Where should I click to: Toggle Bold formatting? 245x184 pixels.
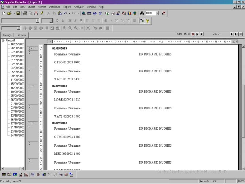tap(70, 21)
